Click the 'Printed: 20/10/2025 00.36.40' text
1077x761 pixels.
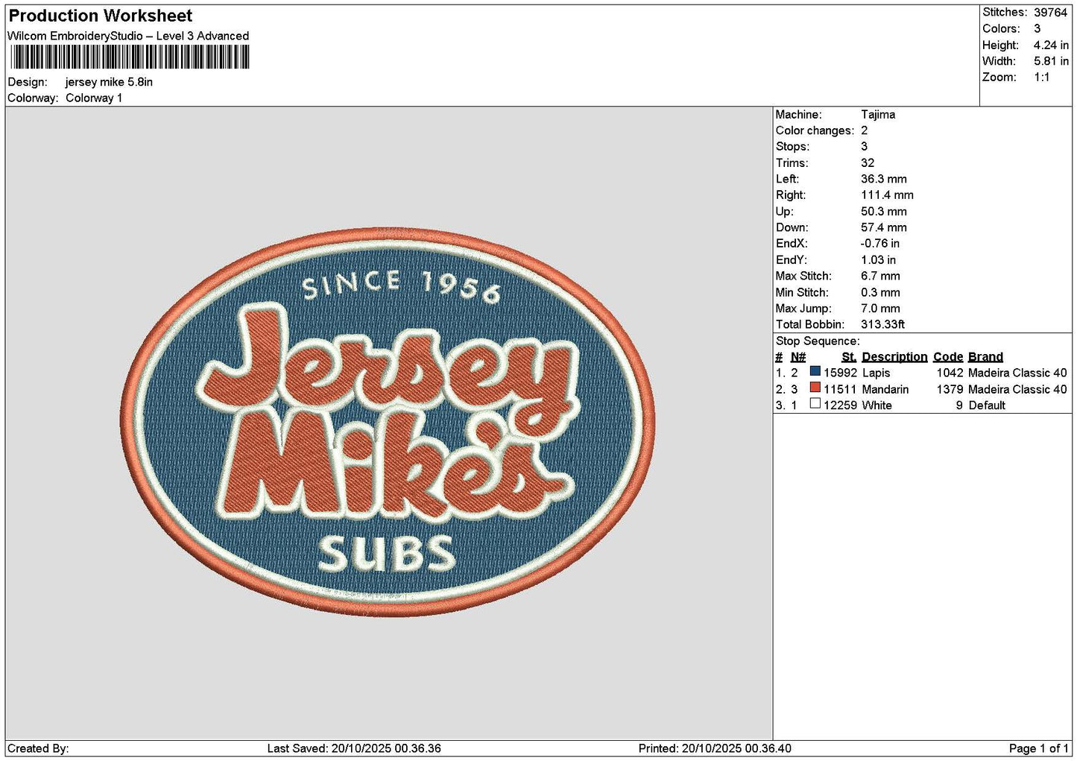pos(715,748)
